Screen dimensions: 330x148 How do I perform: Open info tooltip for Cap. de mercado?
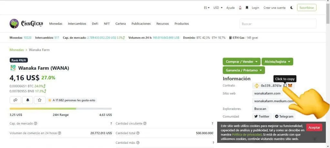(x=35, y=124)
